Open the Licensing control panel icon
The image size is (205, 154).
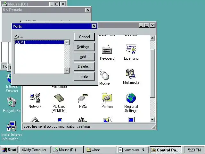coord(131,49)
